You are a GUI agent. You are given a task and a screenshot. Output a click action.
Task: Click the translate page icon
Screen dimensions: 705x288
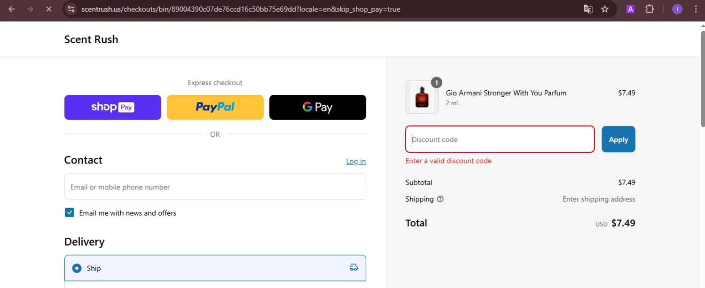point(588,9)
